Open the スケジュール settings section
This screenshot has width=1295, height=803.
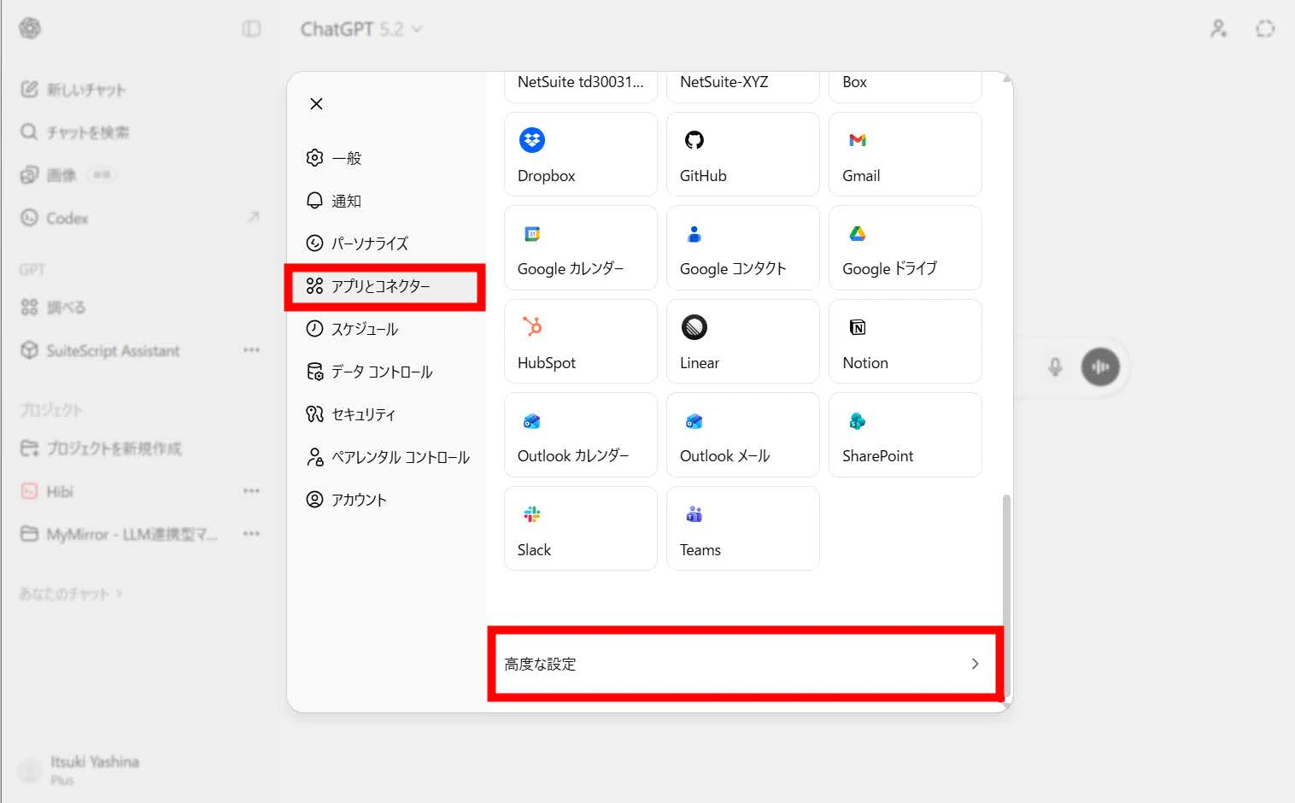(x=386, y=329)
